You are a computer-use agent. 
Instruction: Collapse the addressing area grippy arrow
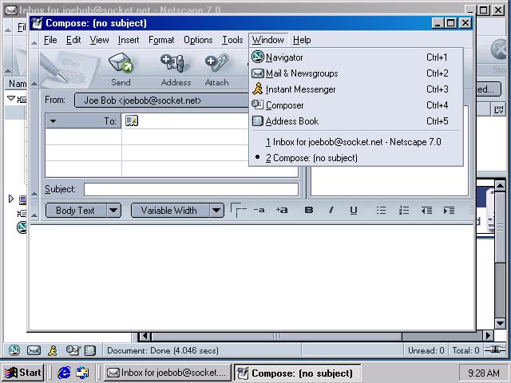click(34, 194)
